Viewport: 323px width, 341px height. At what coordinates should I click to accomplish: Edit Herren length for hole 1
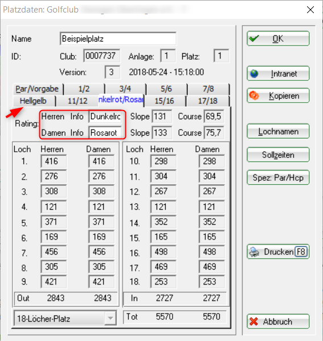coord(54,161)
